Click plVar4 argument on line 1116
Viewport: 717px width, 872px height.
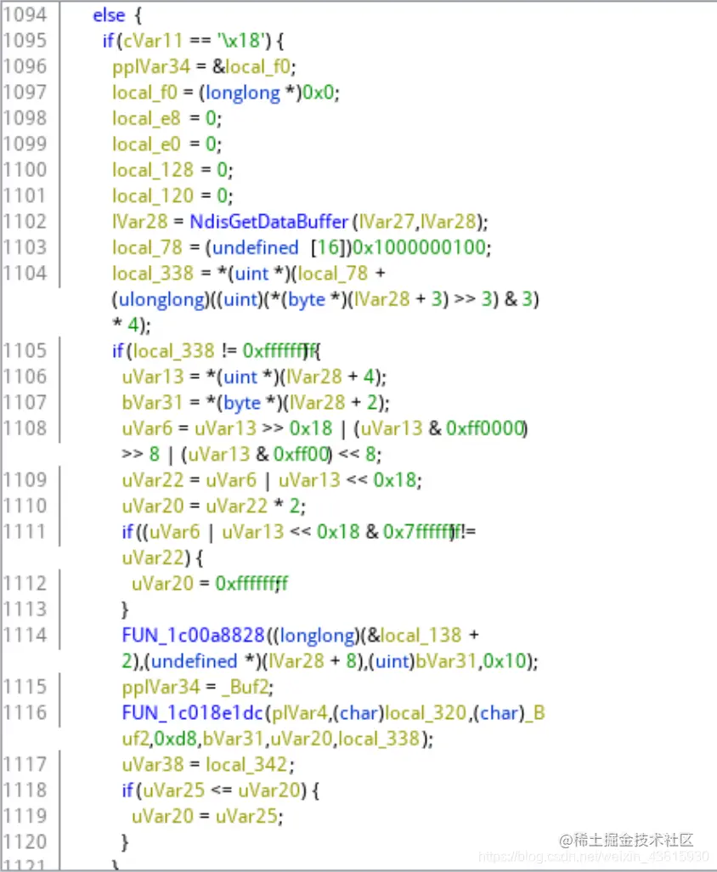tap(298, 713)
